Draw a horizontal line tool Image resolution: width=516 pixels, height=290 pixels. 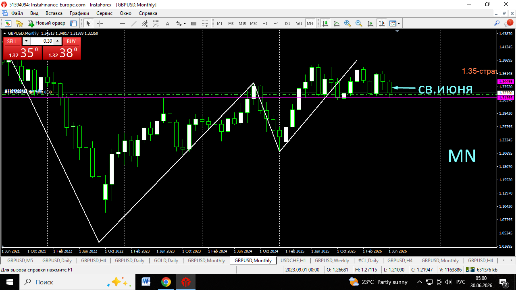click(123, 23)
